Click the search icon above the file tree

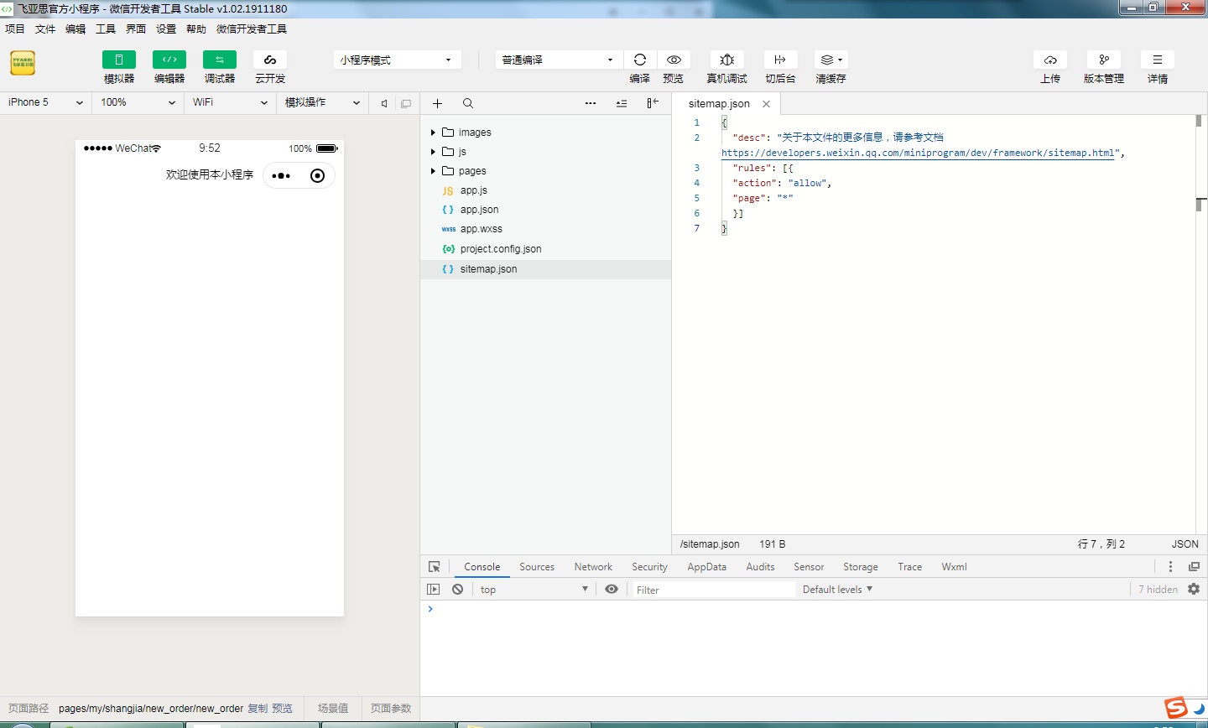pos(468,103)
